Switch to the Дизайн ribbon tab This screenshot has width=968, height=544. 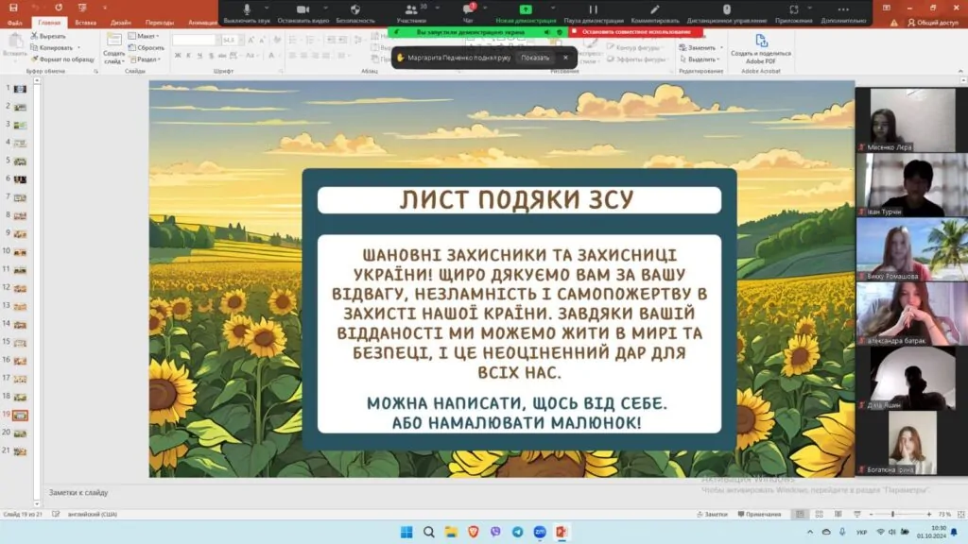121,22
